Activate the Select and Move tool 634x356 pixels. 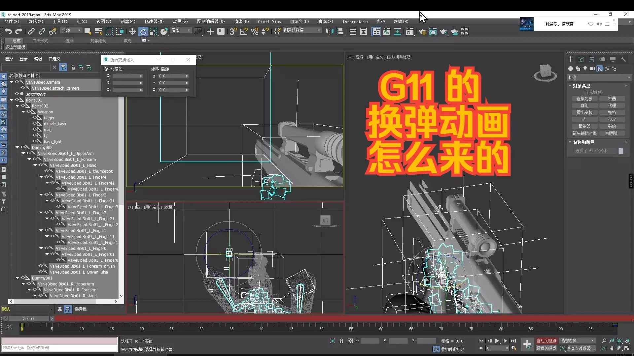(132, 31)
